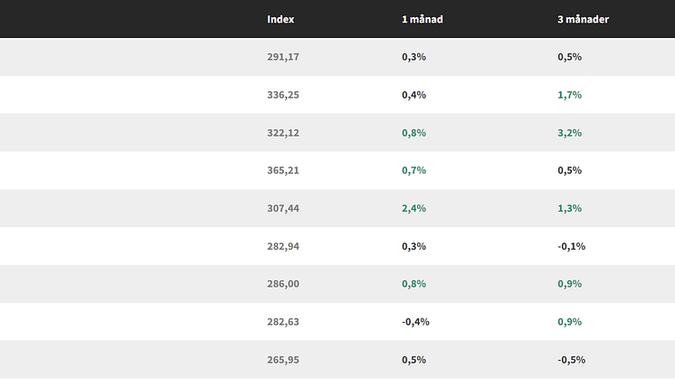Click the -0,1% three-month value
The width and height of the screenshot is (675, 379).
pyautogui.click(x=571, y=246)
